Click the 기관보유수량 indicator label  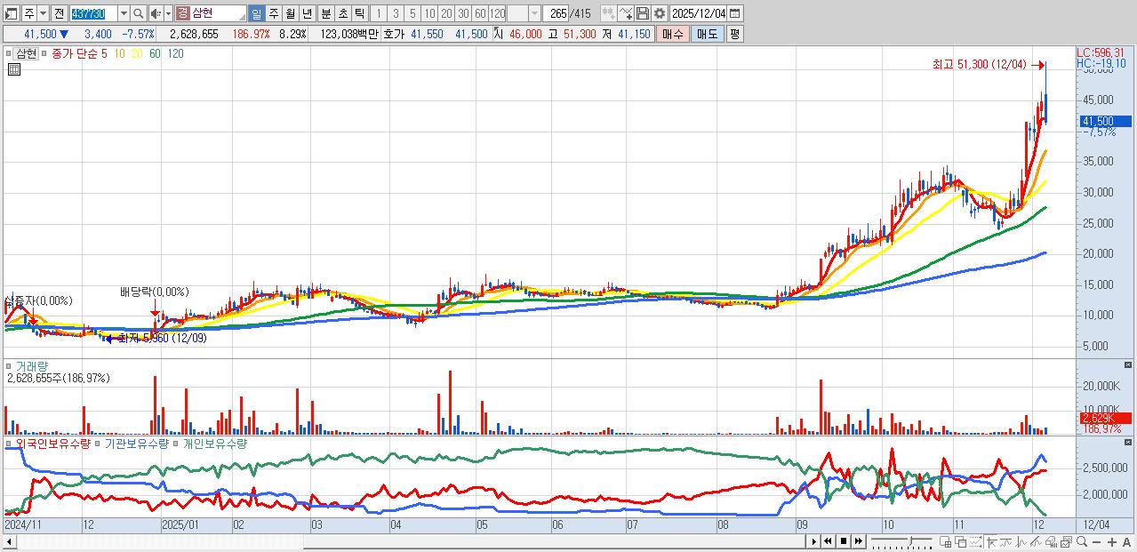(x=136, y=443)
